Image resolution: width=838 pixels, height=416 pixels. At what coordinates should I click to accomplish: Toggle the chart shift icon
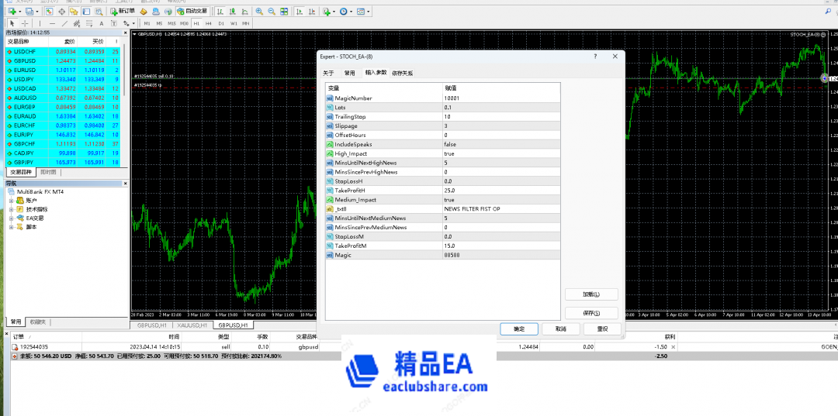312,11
